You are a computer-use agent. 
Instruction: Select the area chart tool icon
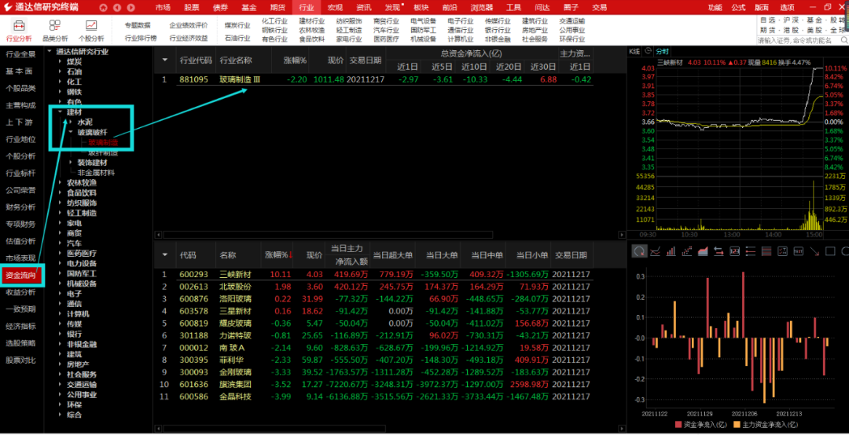pos(703,251)
